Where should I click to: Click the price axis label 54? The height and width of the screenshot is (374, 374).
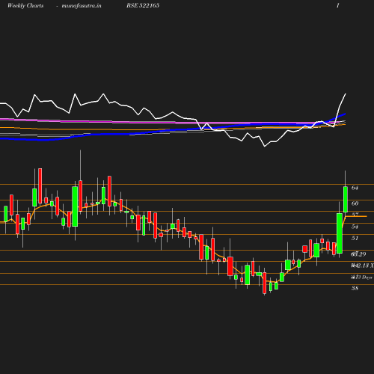coord(355,227)
